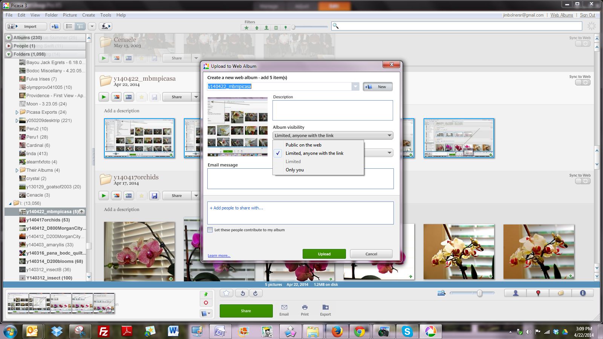Rotate photo clockwise
The image size is (603, 339).
pyautogui.click(x=256, y=293)
